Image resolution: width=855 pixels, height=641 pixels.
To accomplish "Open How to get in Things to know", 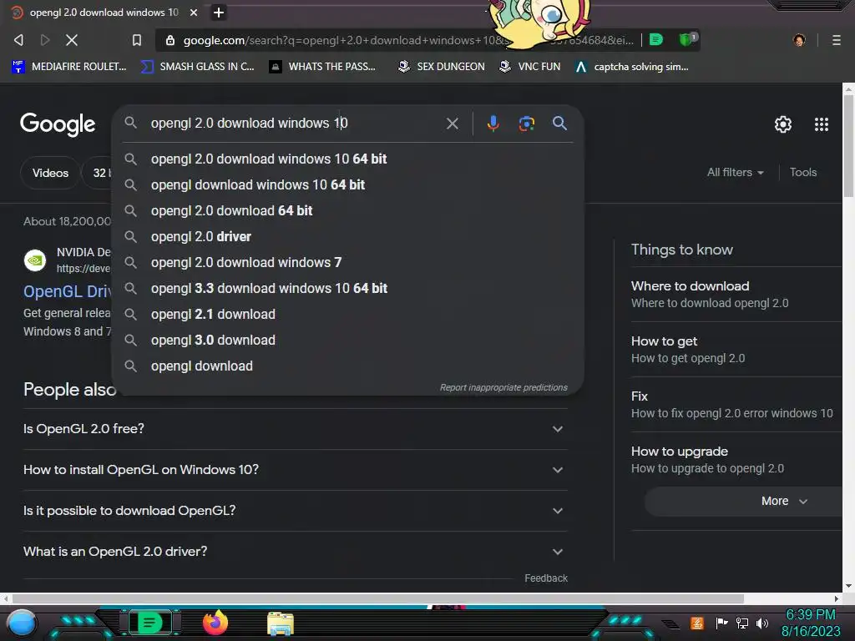I will [x=736, y=350].
